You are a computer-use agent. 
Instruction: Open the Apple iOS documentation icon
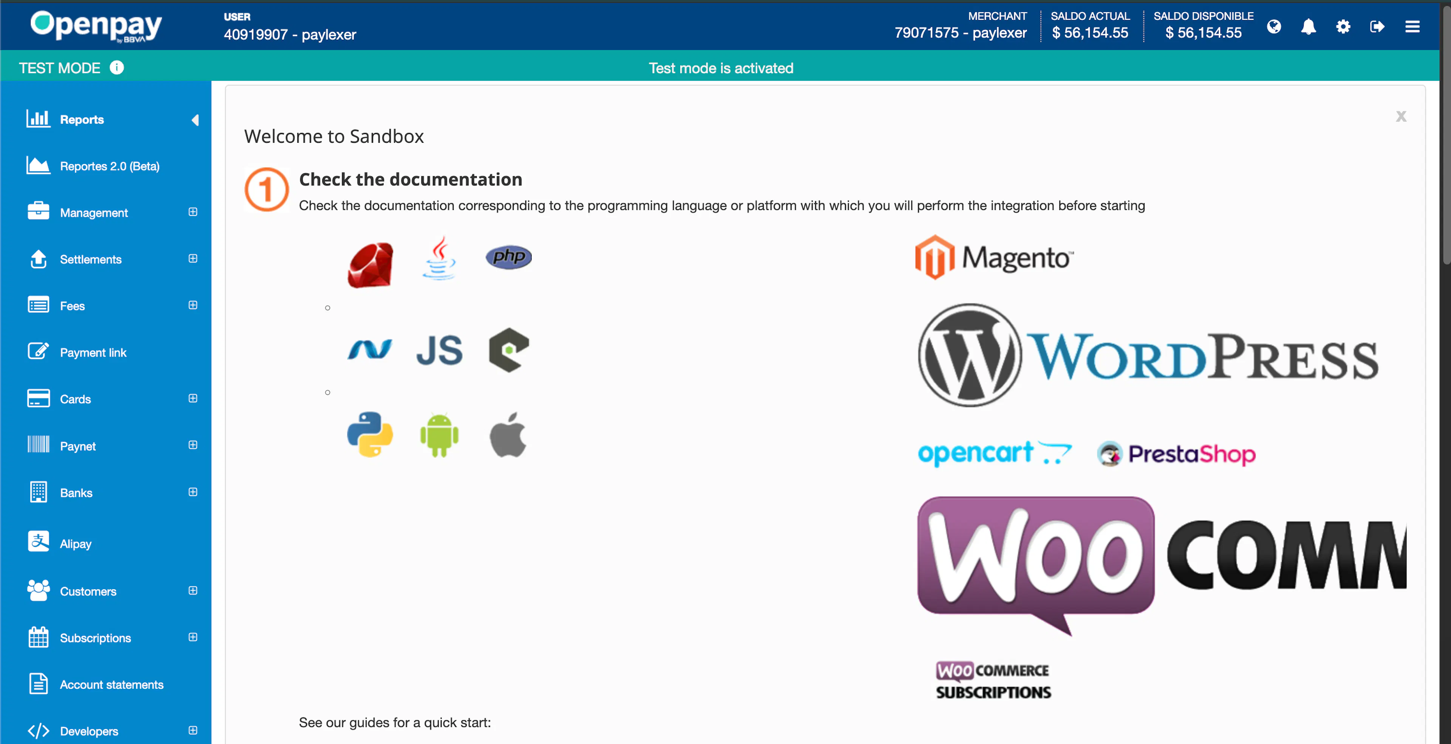click(508, 434)
